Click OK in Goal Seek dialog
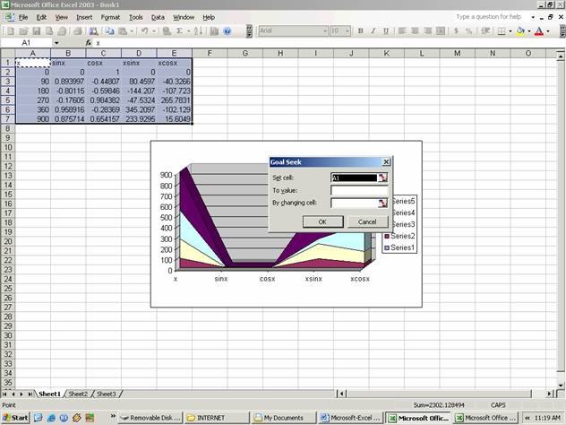 coord(322,221)
